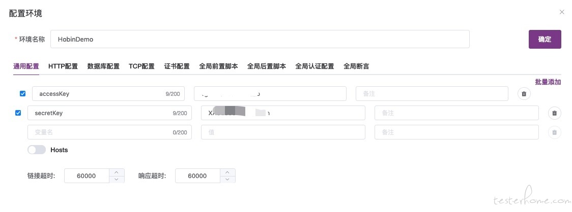Switch to the HTTP配置 tab
The image size is (572, 212).
(x=63, y=66)
